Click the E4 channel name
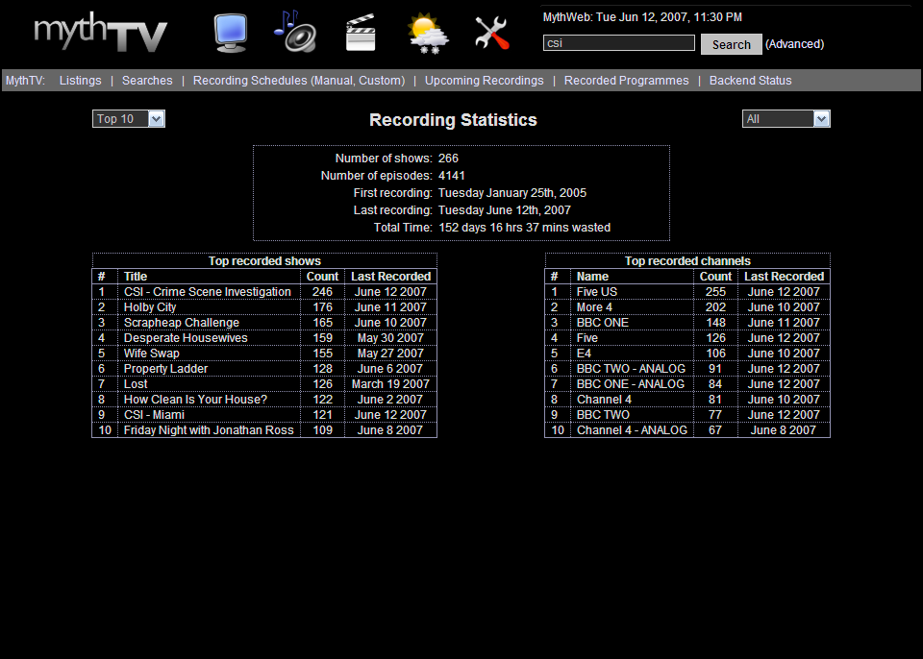The image size is (923, 659). [584, 354]
